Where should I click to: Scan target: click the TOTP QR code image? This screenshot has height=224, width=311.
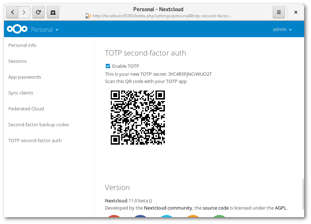[x=138, y=118]
